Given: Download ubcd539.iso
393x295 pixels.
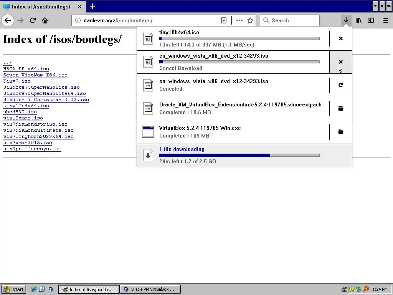Looking at the screenshot, I should click(x=20, y=112).
